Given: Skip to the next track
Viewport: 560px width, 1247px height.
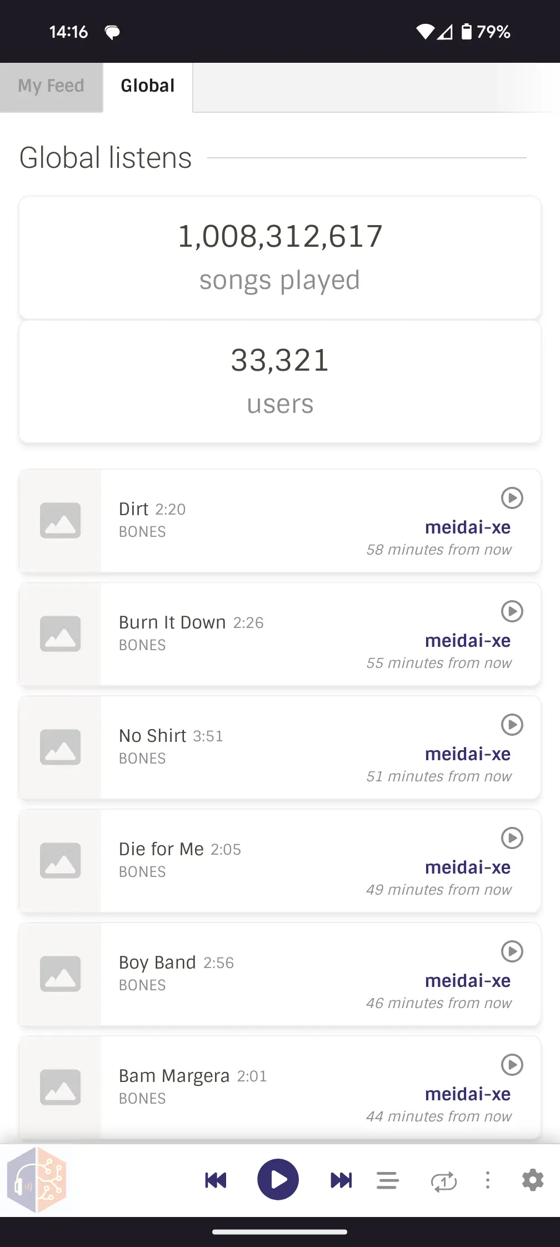Looking at the screenshot, I should [x=341, y=1180].
